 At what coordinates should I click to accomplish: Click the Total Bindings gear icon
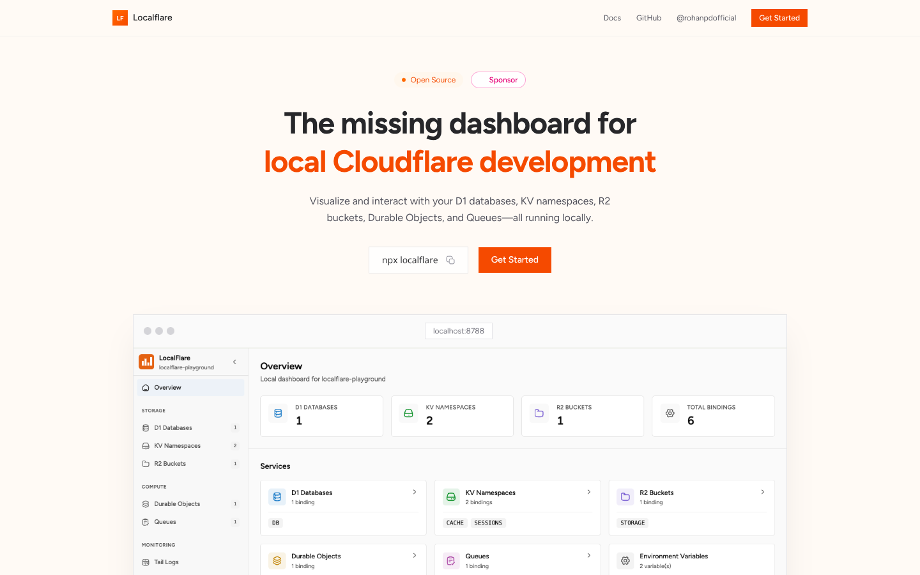670,413
